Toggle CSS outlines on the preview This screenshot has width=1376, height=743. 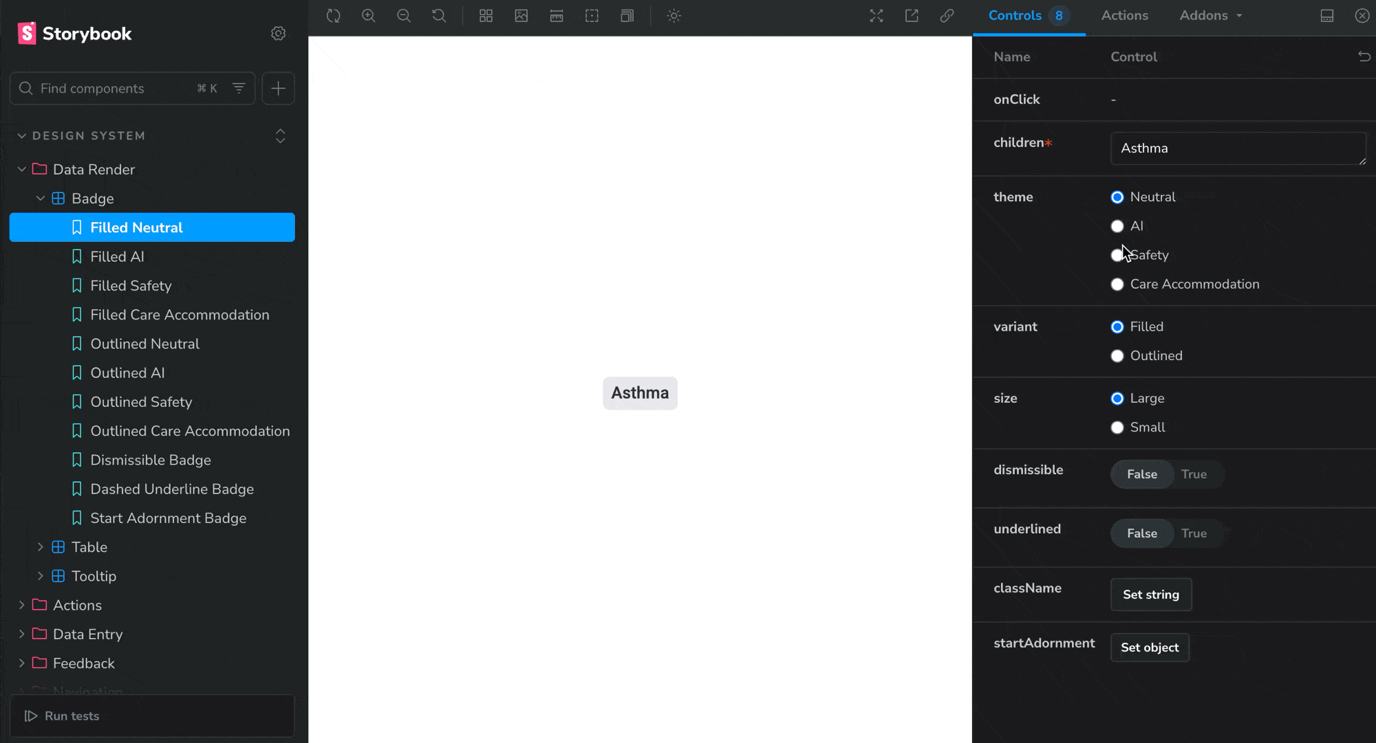click(592, 15)
